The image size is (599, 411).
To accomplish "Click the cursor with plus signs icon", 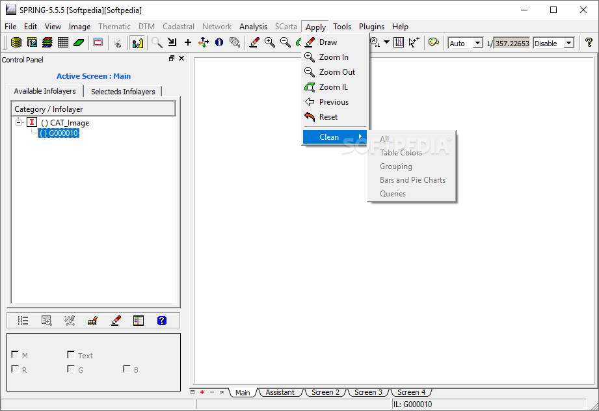I will tap(414, 42).
